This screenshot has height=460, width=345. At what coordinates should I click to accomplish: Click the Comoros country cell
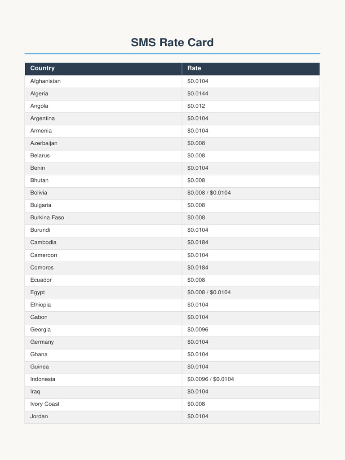click(x=103, y=268)
